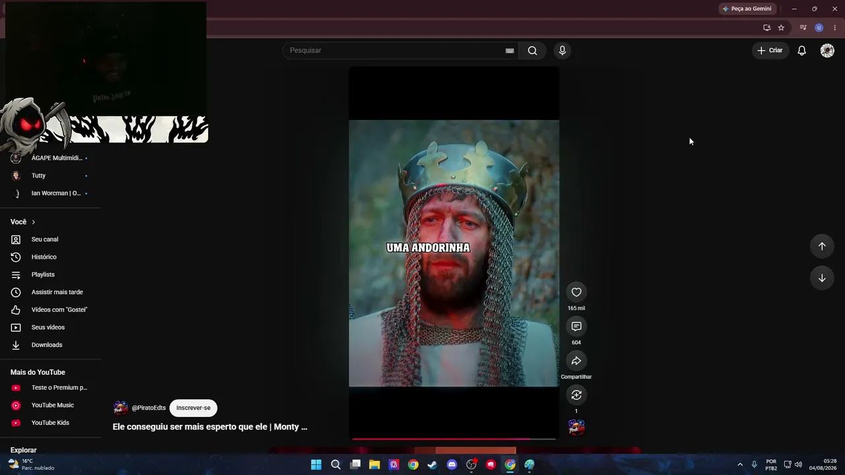
Task: Click the Compartilhar share arrow icon
Action: click(576, 361)
